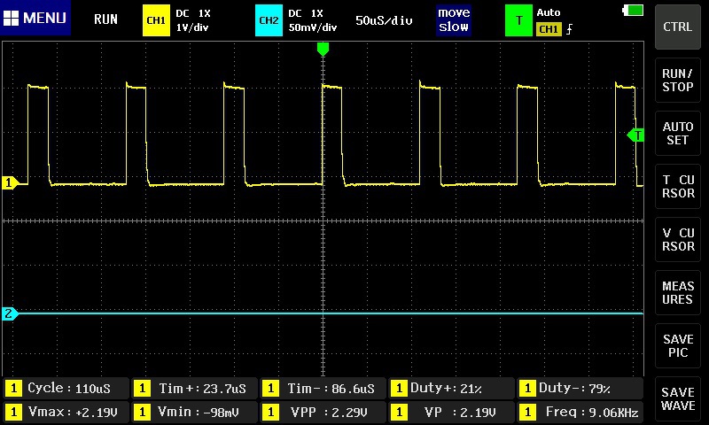
Task: Click the channel badge beside Vmin
Action: [x=142, y=412]
